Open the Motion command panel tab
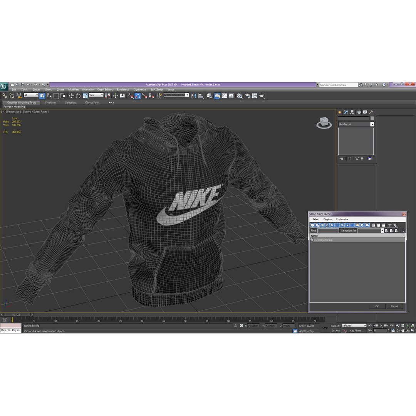Screen dimensions: 416x416 [359, 112]
